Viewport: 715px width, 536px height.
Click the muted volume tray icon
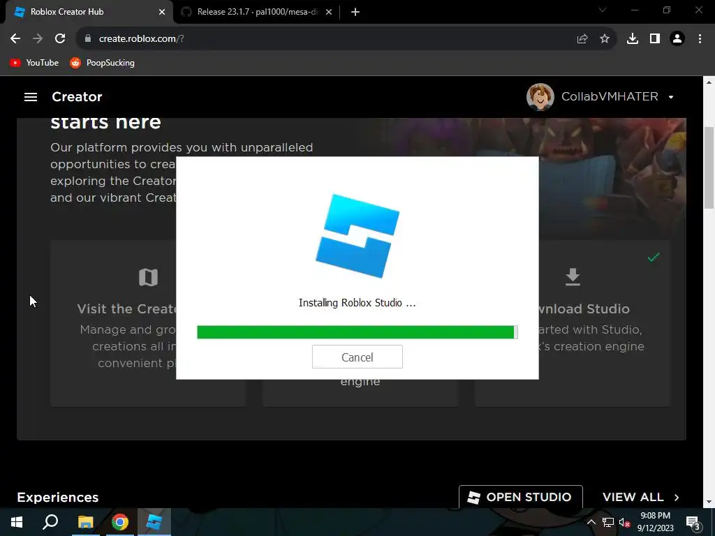click(x=624, y=522)
